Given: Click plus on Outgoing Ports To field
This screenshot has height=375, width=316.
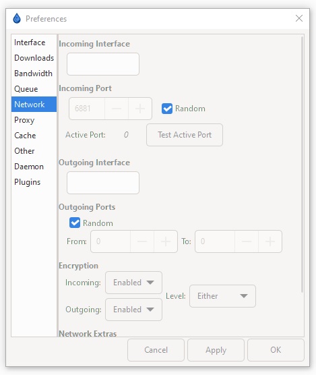Looking at the screenshot, I should pyautogui.click(x=270, y=241).
